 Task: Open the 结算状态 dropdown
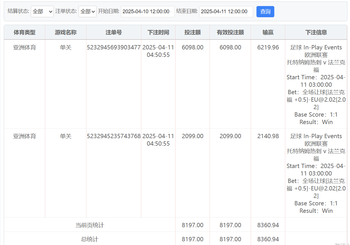(42, 11)
